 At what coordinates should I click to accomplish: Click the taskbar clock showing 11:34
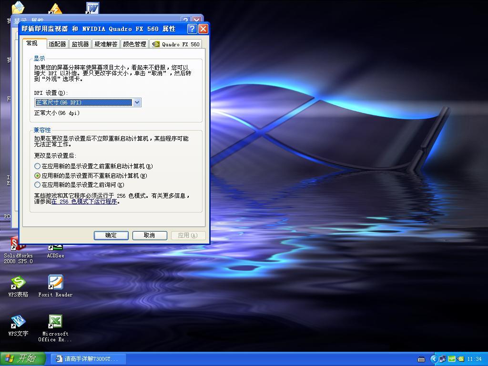(475, 359)
